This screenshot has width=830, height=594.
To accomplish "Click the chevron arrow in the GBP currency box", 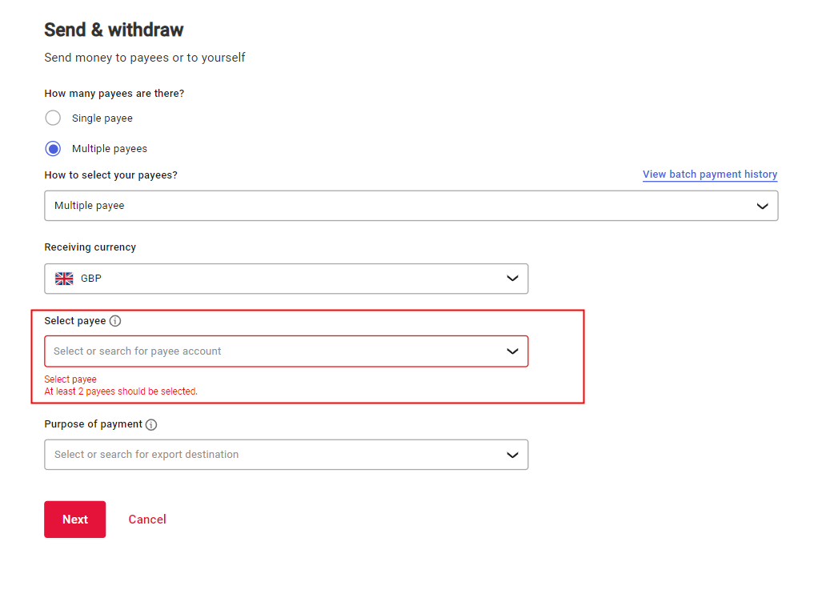I will [513, 279].
